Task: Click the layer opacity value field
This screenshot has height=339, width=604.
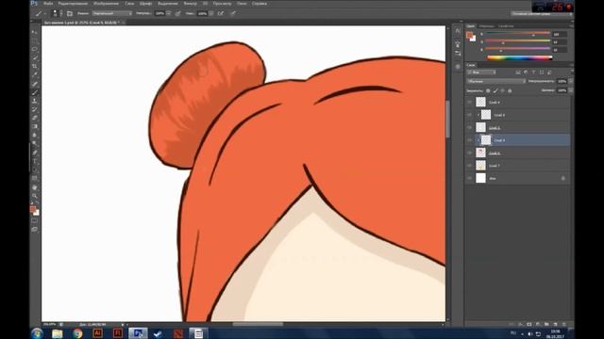Action: click(562, 82)
